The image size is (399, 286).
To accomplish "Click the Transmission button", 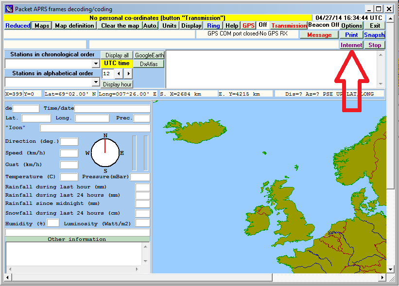I will 289,26.
